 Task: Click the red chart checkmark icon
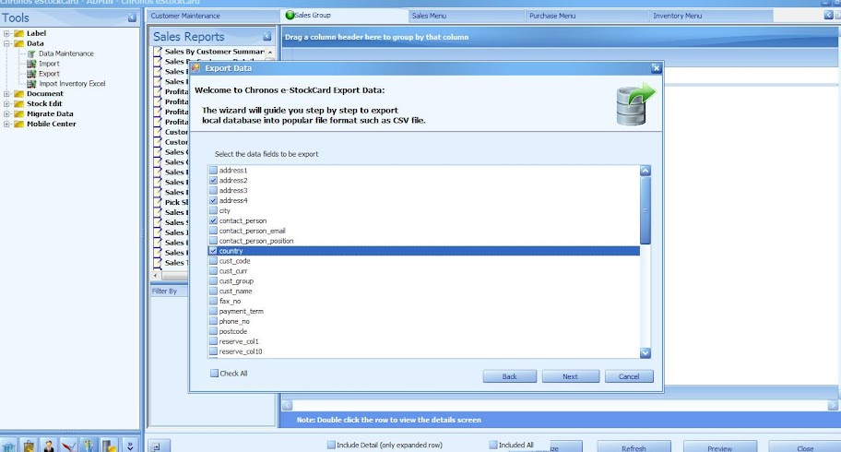(x=68, y=446)
